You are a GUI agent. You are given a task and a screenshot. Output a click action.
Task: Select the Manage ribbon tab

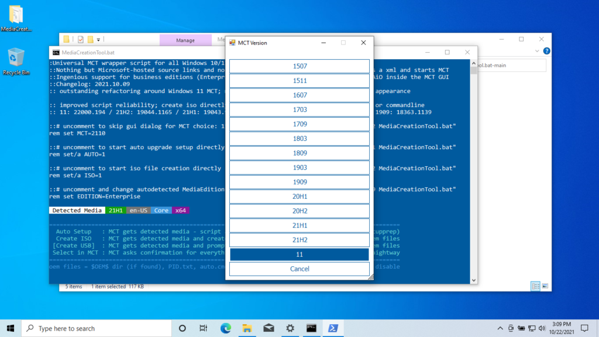point(185,40)
